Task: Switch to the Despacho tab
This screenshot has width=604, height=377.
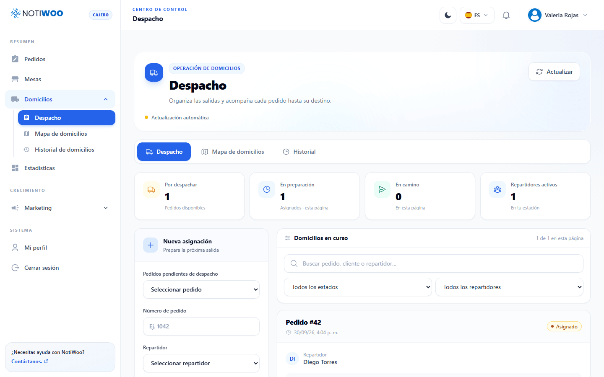Action: [x=164, y=152]
